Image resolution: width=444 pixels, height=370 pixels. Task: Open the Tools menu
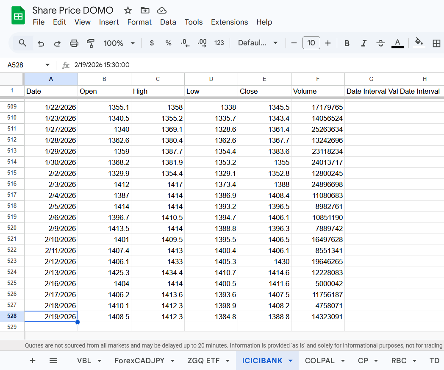point(193,22)
